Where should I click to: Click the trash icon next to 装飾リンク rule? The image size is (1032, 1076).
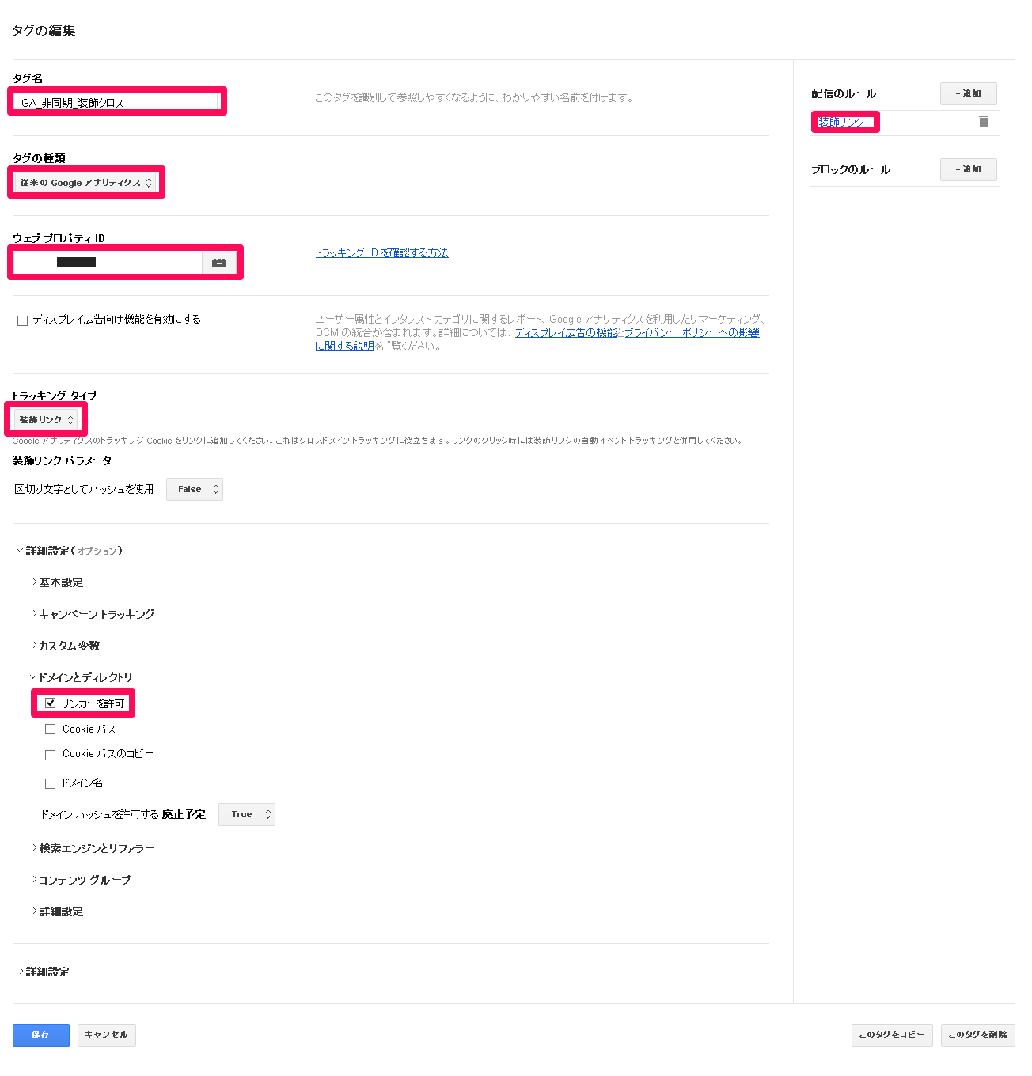click(x=983, y=122)
